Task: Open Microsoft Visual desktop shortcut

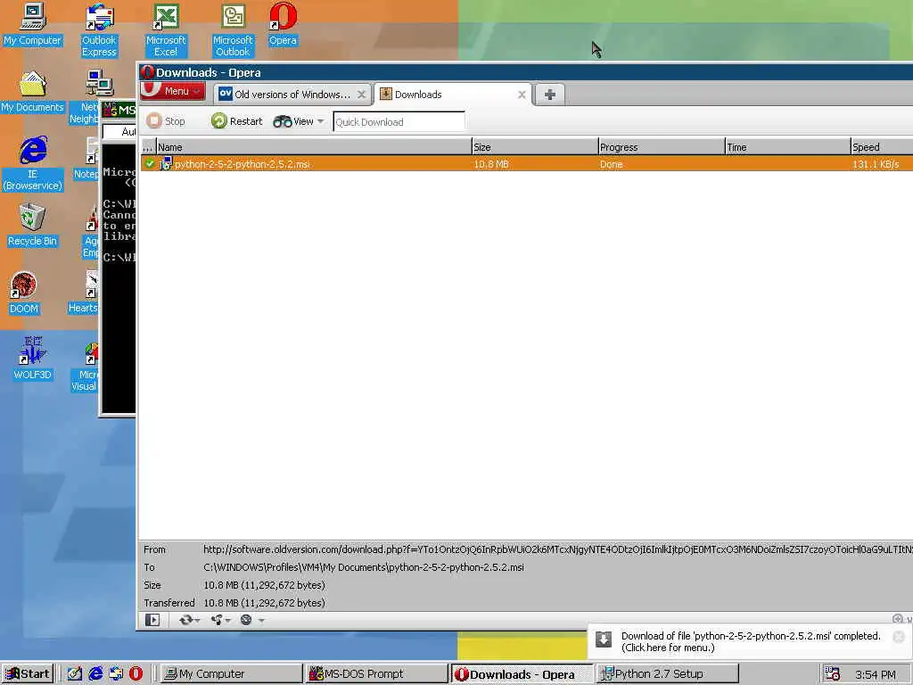Action: pos(85,367)
